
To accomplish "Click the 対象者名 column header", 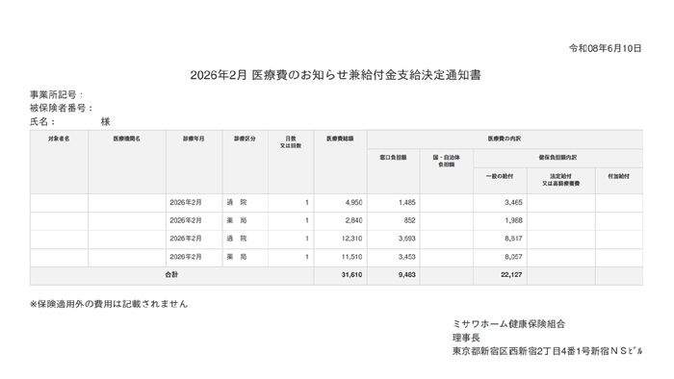I will click(x=59, y=139).
